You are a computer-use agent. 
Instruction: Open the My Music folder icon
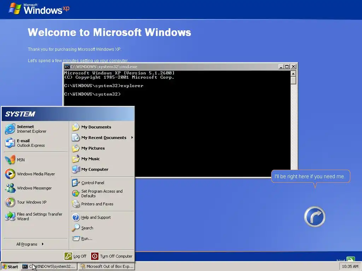(x=76, y=159)
